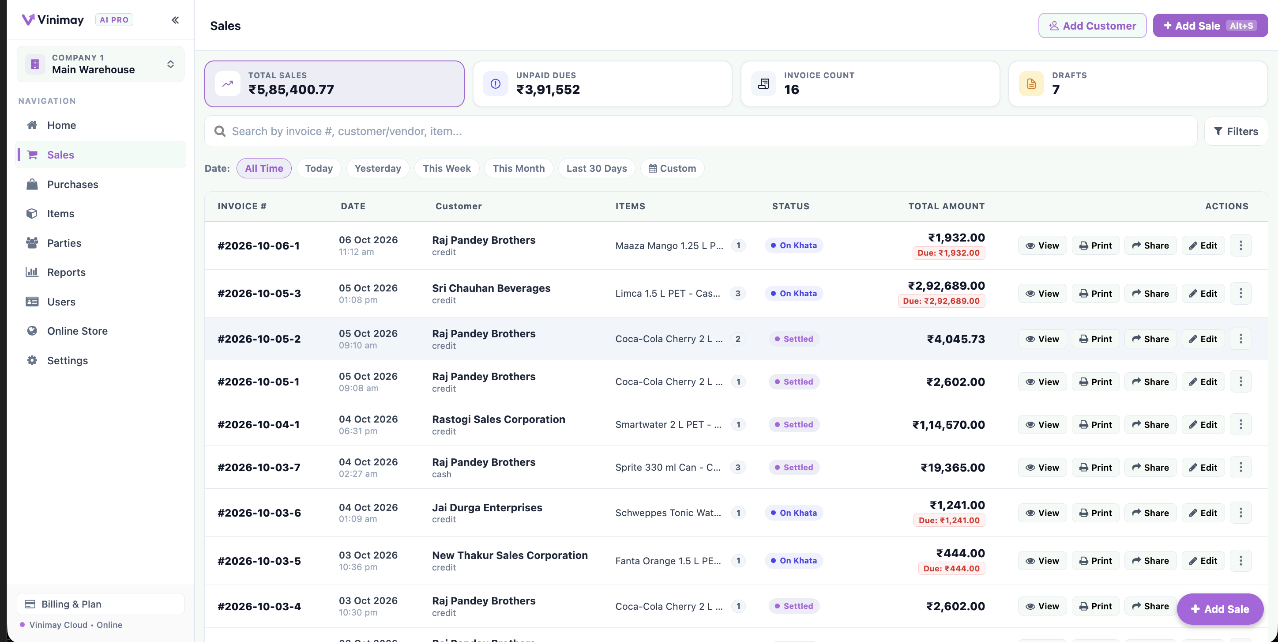Print invoice #2026-10-05-3
This screenshot has height=642, width=1278.
coord(1095,294)
